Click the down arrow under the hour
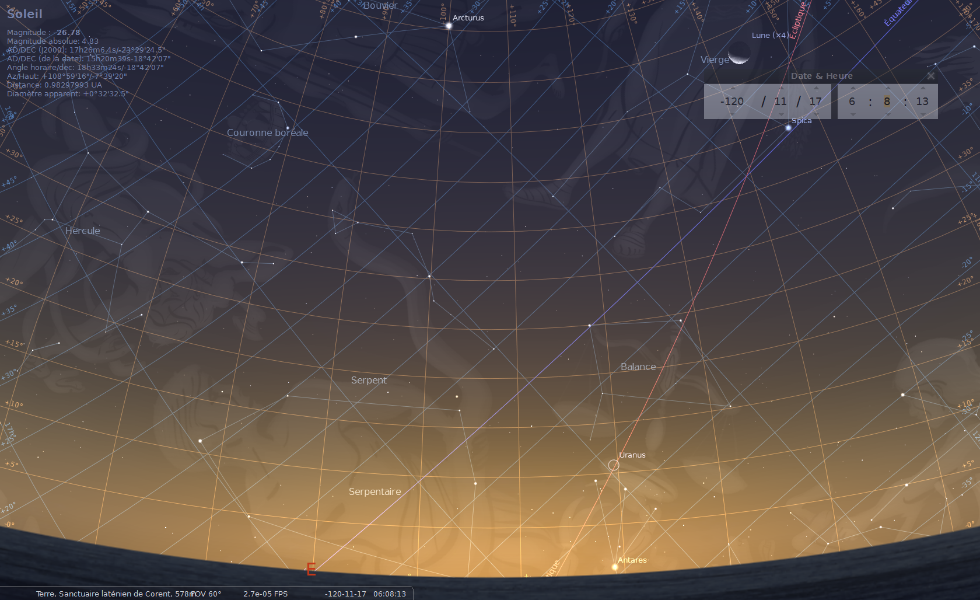980x600 pixels. 852,114
